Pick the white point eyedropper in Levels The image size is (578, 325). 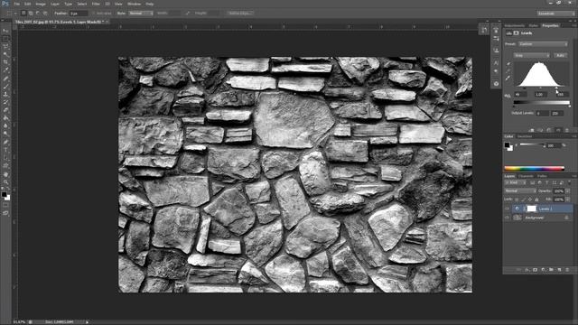[x=508, y=79]
